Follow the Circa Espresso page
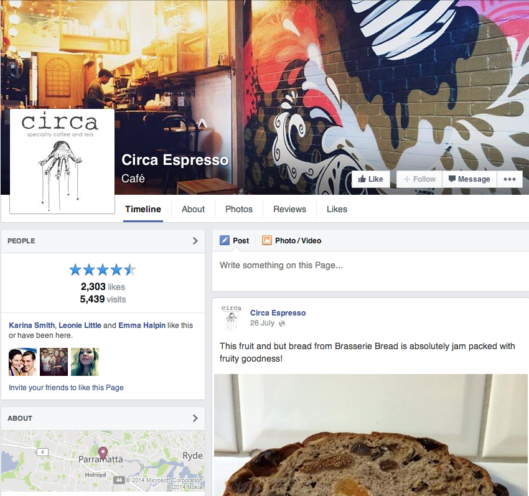Viewport: 529px width, 496px height. [x=419, y=179]
